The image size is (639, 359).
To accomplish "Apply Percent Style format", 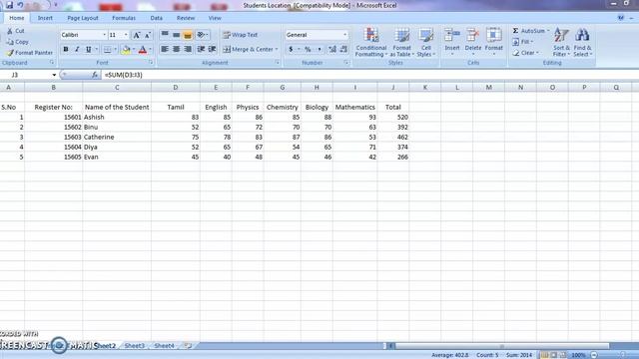I will pos(308,49).
